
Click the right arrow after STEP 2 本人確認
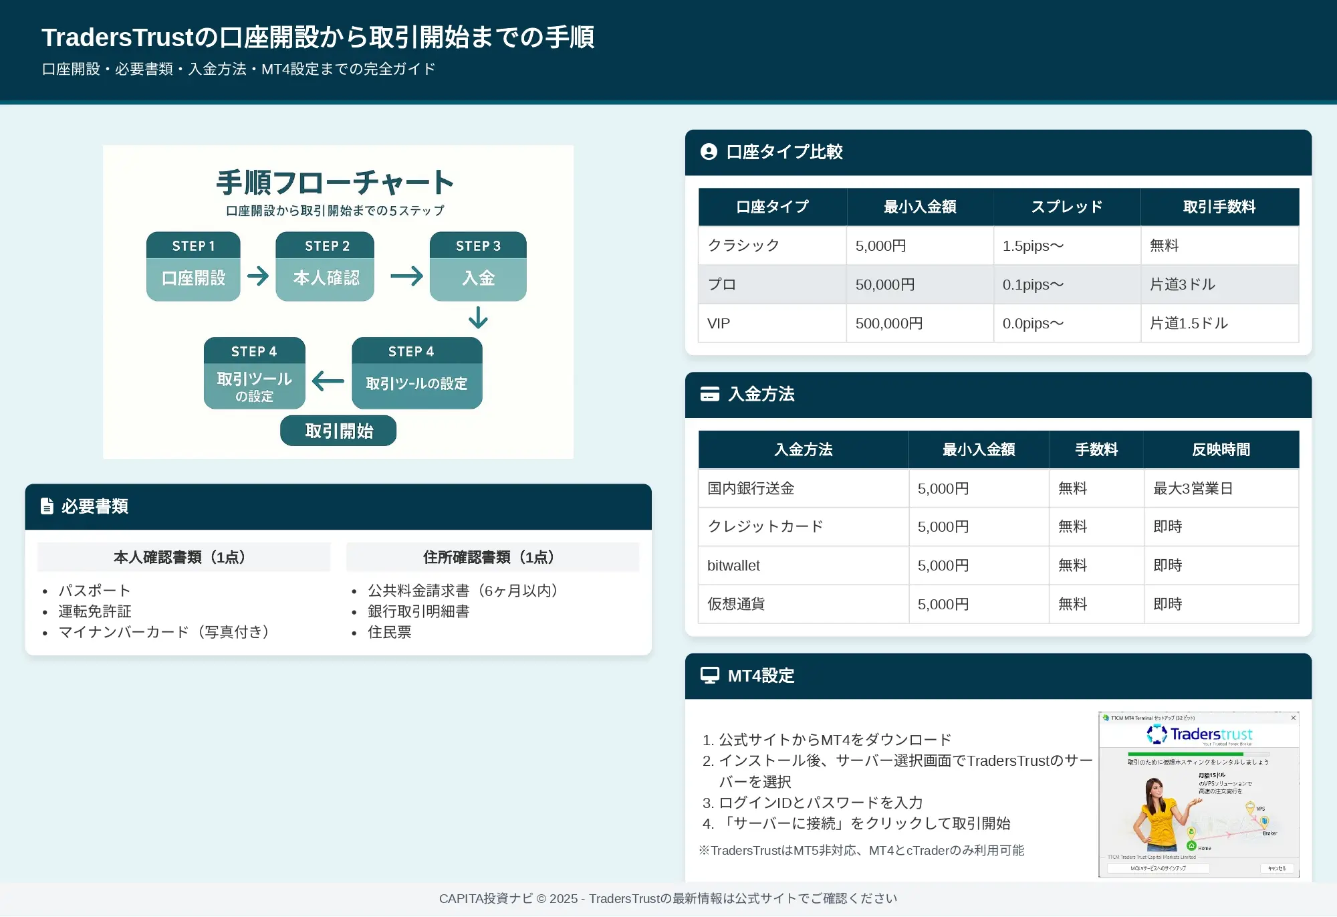[x=406, y=276]
